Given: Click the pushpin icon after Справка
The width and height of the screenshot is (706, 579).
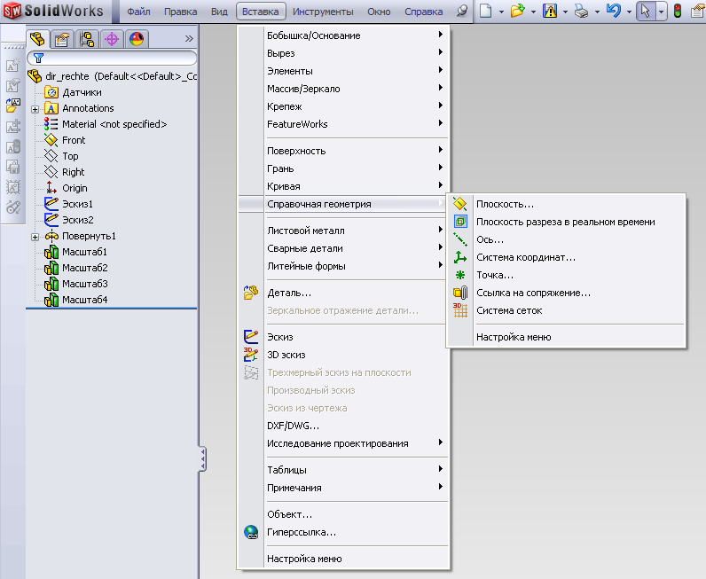Looking at the screenshot, I should pyautogui.click(x=461, y=11).
